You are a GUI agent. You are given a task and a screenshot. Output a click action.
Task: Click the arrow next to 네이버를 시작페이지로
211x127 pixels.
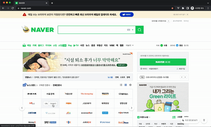pos(168,21)
